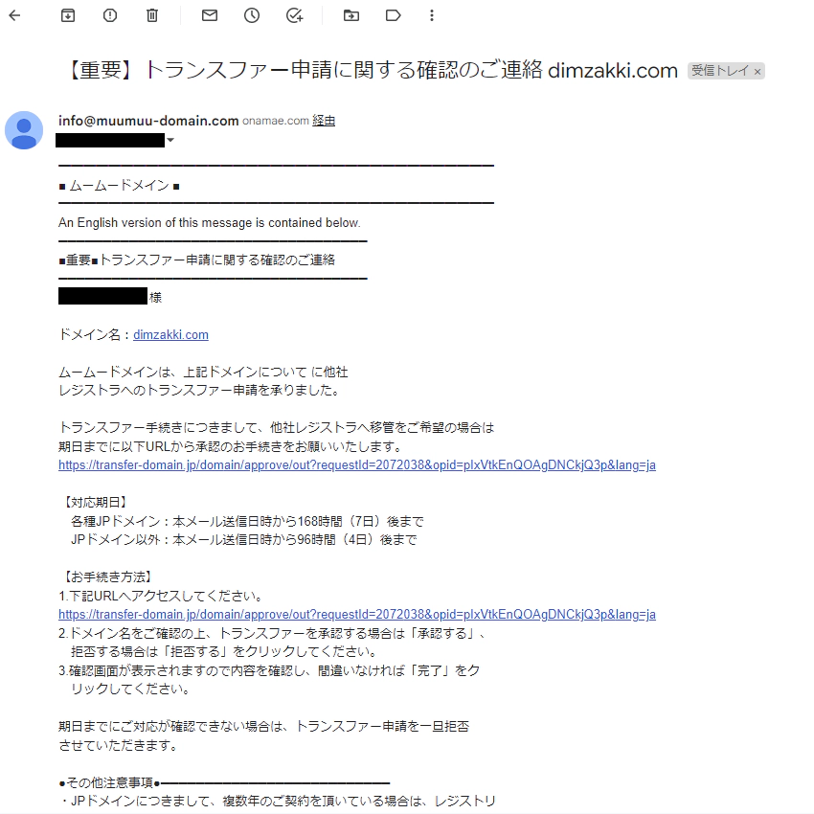Open second transfer-domain.jp URL under step 1
Image resolution: width=814 pixels, height=814 pixels.
click(x=356, y=615)
